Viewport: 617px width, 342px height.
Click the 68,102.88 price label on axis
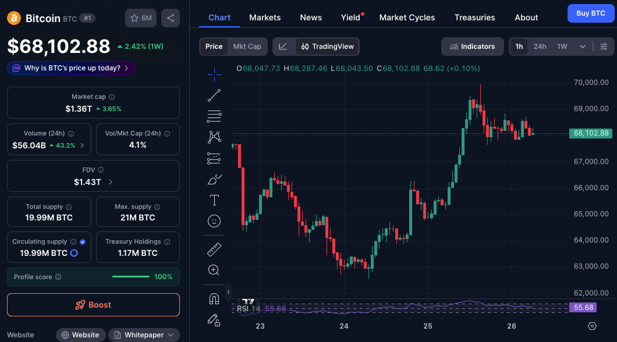point(591,133)
